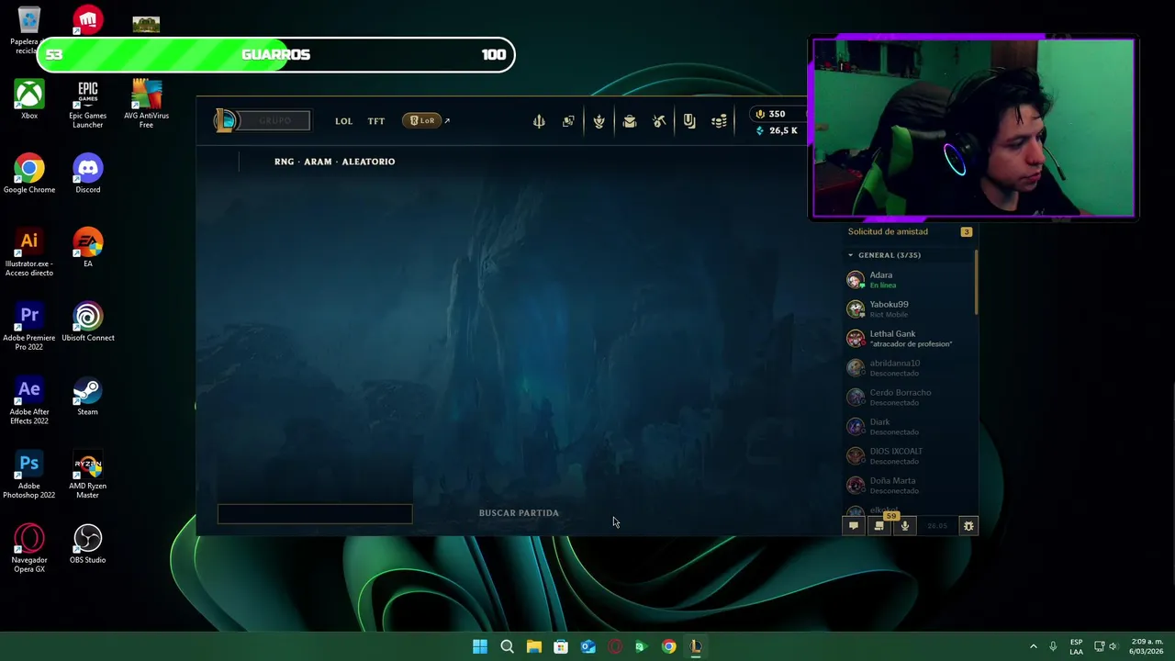Viewport: 1175px width, 661px height.
Task: Open the LoR external link button
Action: [426, 120]
